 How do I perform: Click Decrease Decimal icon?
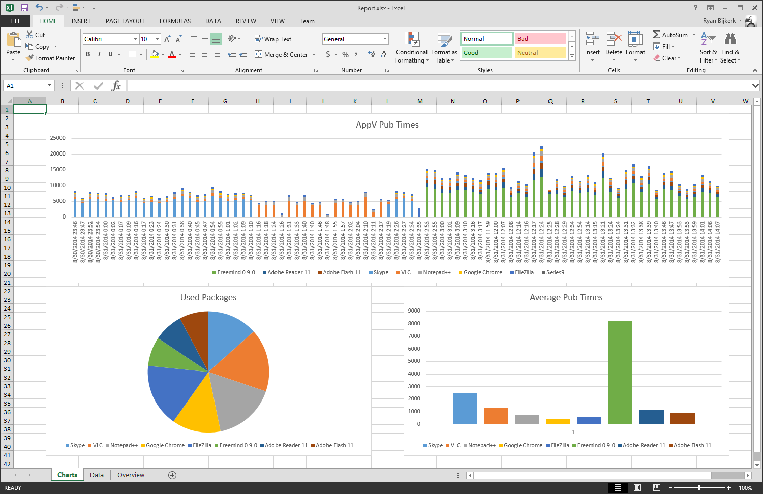click(x=383, y=54)
